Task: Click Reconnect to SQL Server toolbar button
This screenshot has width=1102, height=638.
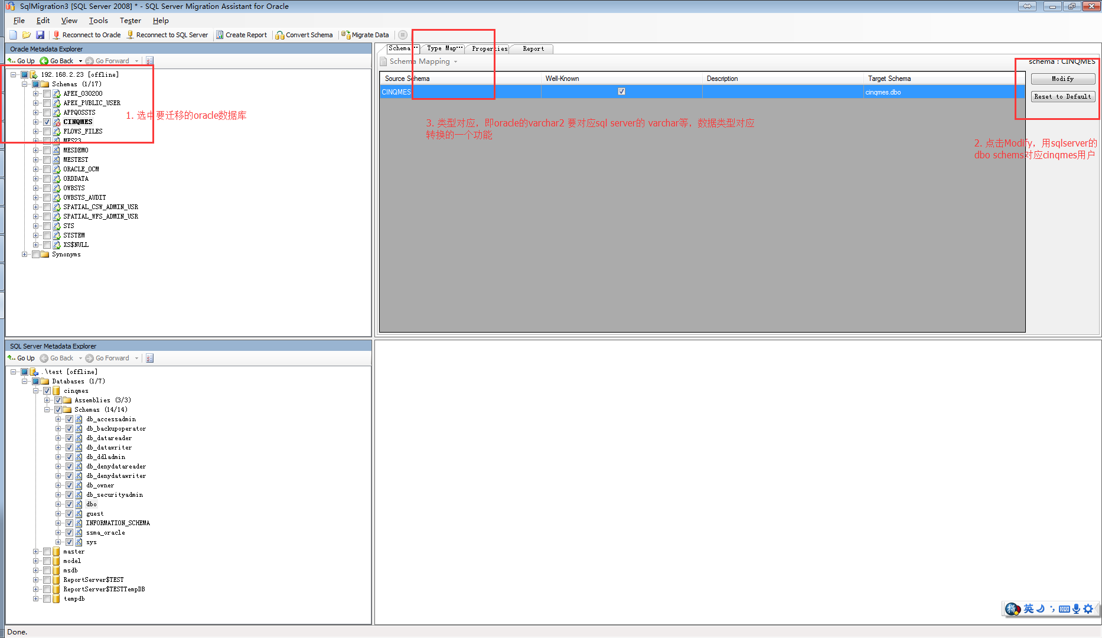Action: pyautogui.click(x=168, y=35)
